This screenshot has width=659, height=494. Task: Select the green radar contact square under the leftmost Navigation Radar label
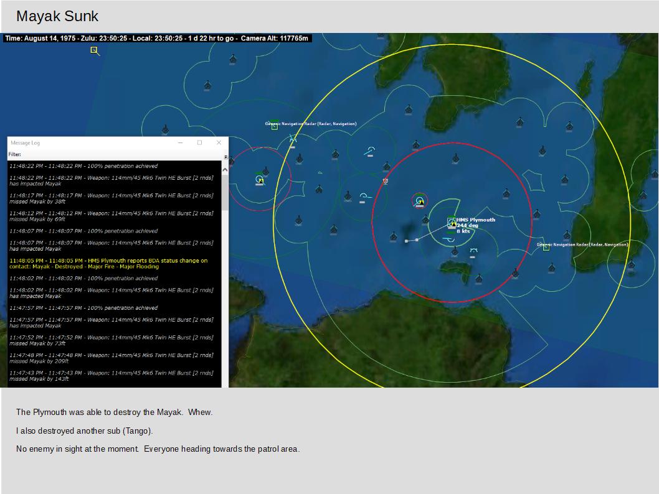point(275,126)
